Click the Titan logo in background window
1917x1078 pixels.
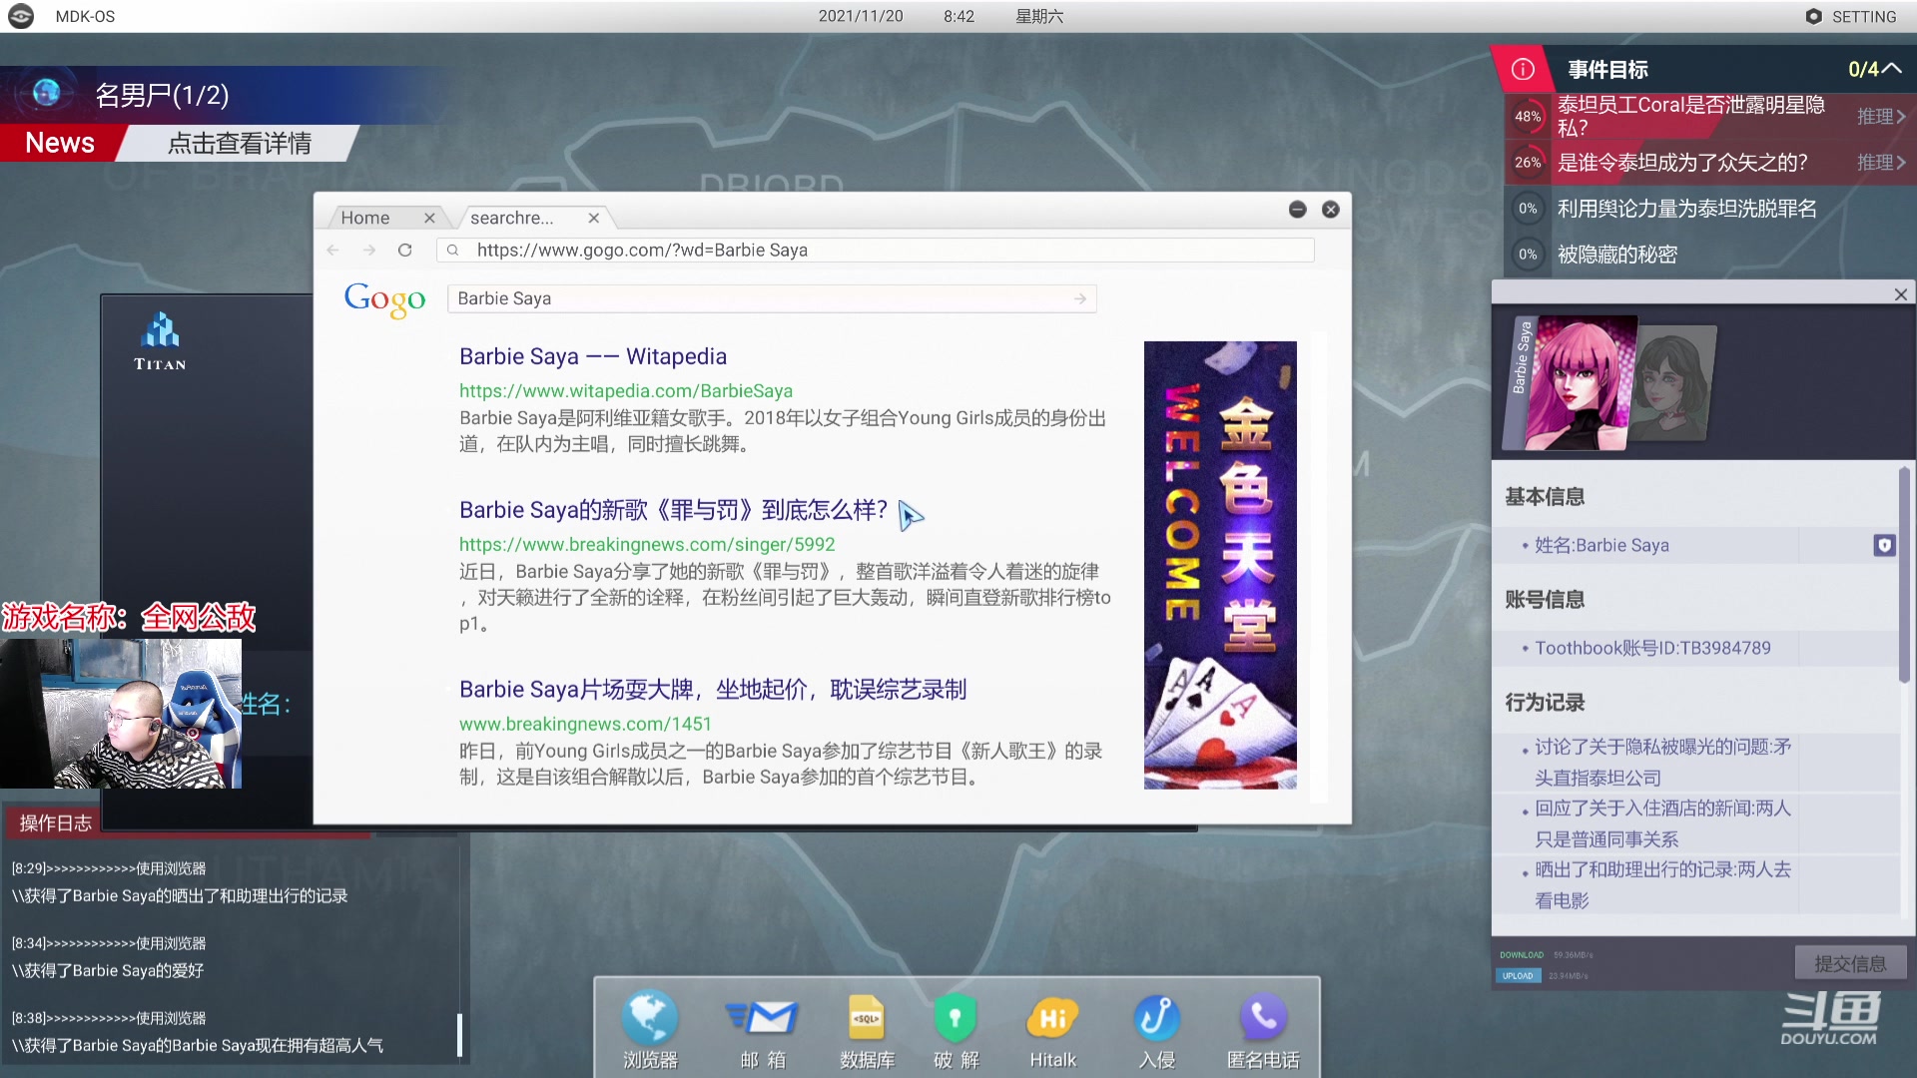point(160,340)
